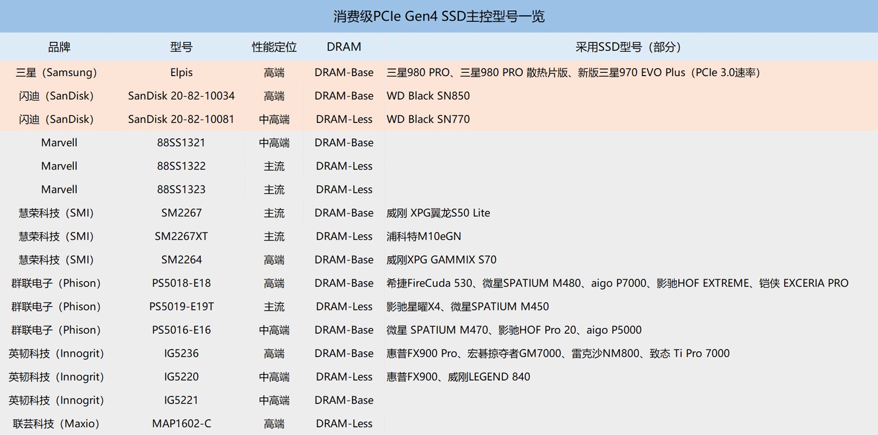Image resolution: width=878 pixels, height=435 pixels.
Task: Select the 88SS1323 model cell
Action: click(x=181, y=189)
